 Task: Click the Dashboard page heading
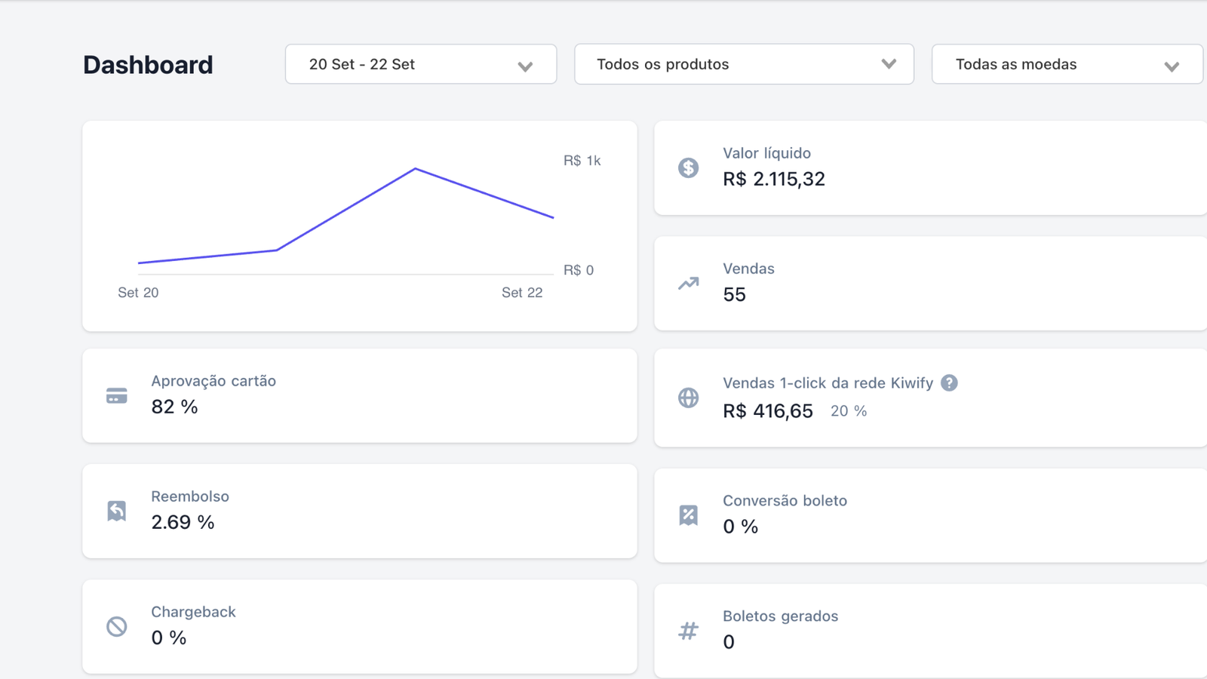148,65
